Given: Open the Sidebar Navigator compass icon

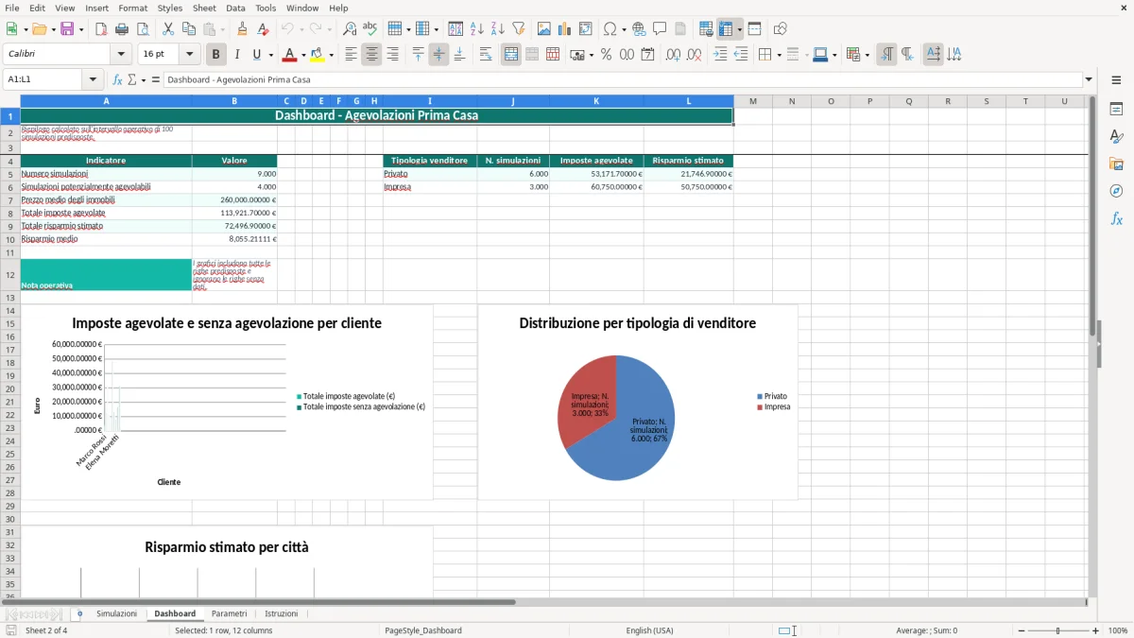Looking at the screenshot, I should coord(1116,191).
